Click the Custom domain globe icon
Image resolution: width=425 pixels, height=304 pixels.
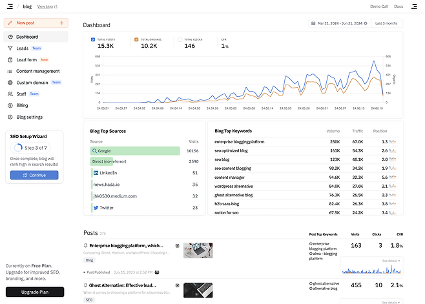10,83
